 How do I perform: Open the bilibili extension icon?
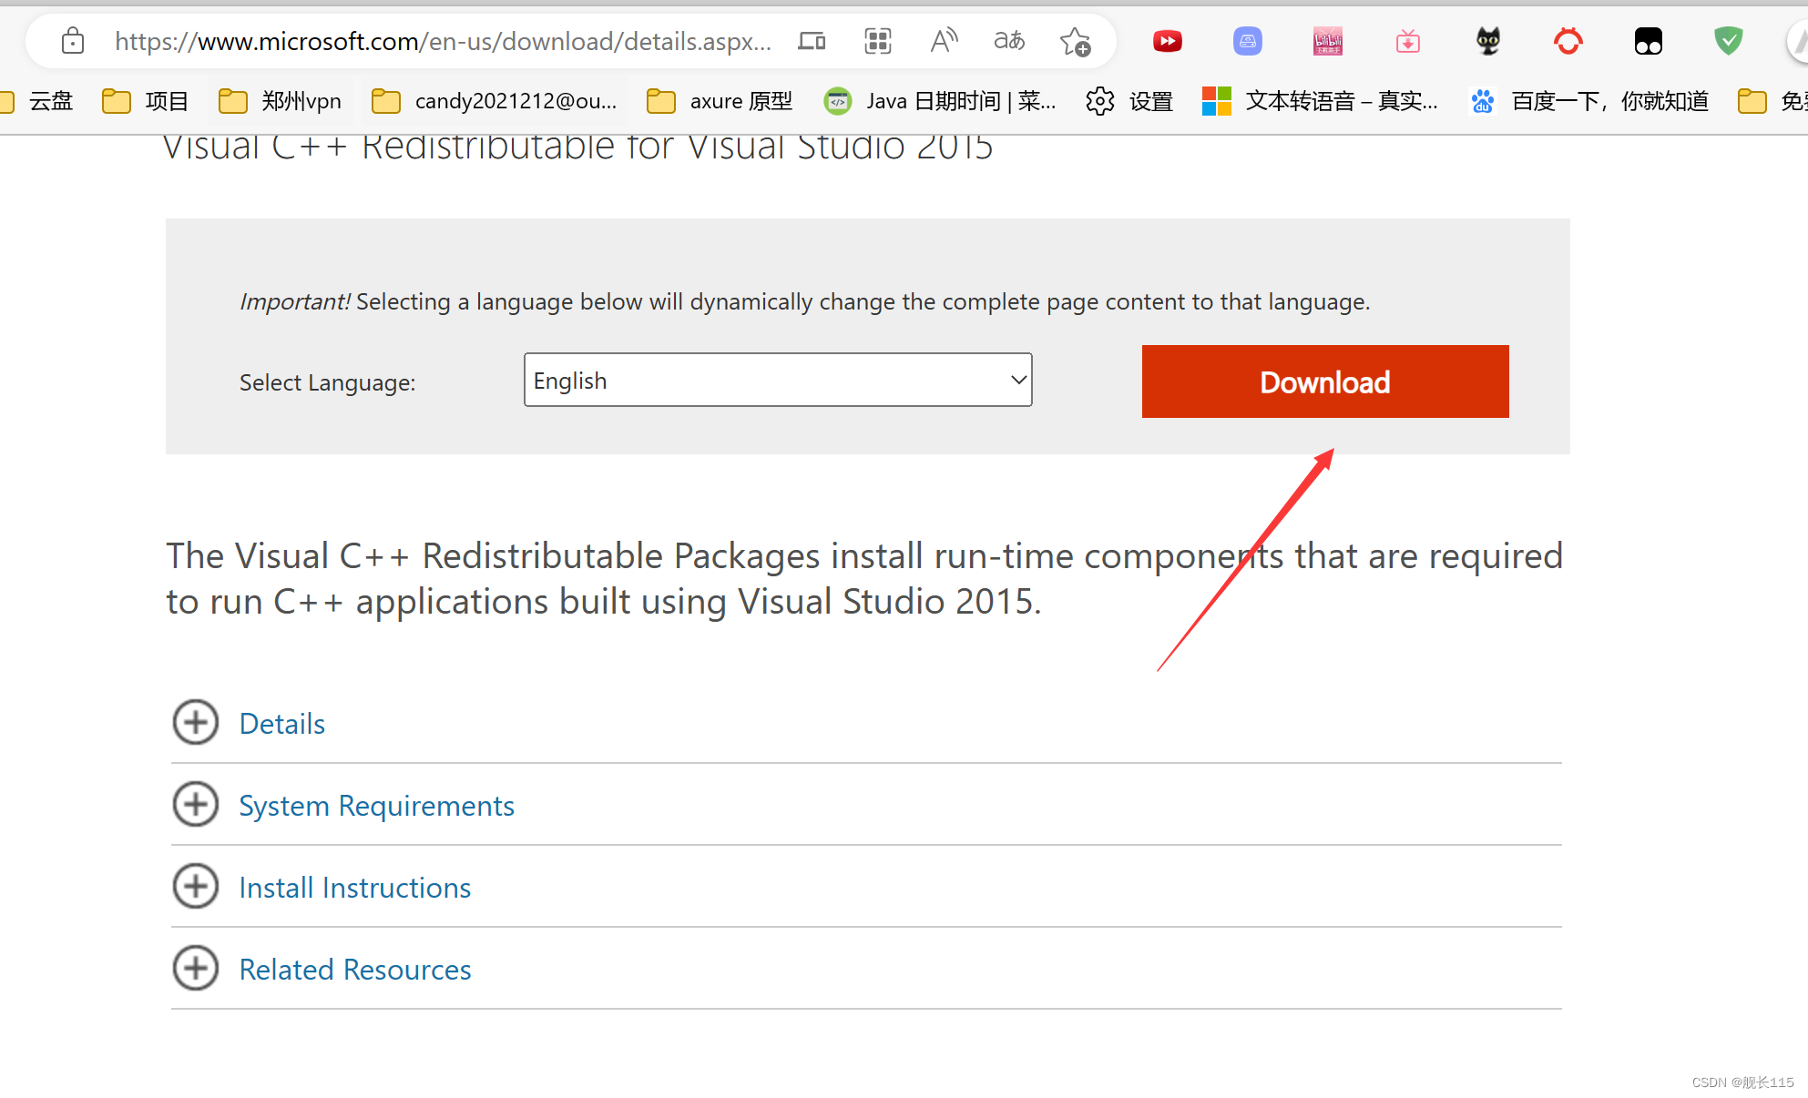(x=1327, y=41)
